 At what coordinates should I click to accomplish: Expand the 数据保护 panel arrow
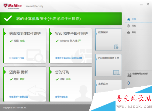click(96, 33)
